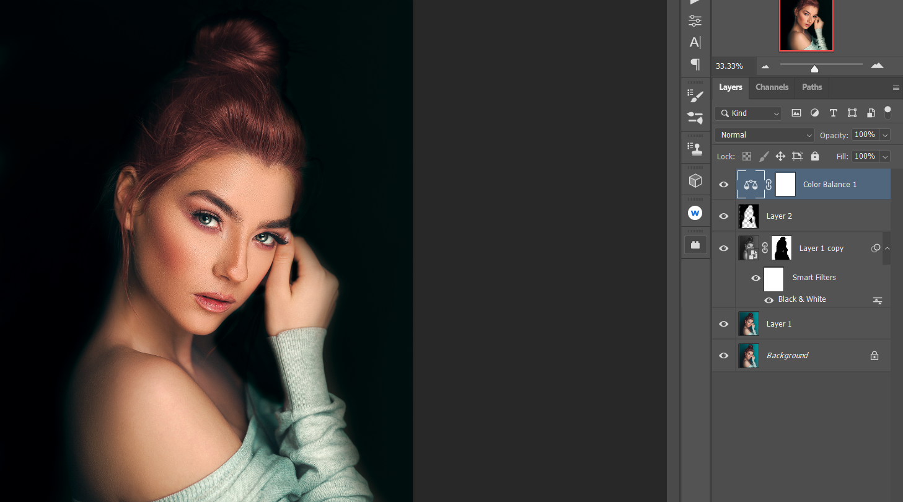The width and height of the screenshot is (903, 502).
Task: Toggle visibility of Smart Filters
Action: click(756, 278)
